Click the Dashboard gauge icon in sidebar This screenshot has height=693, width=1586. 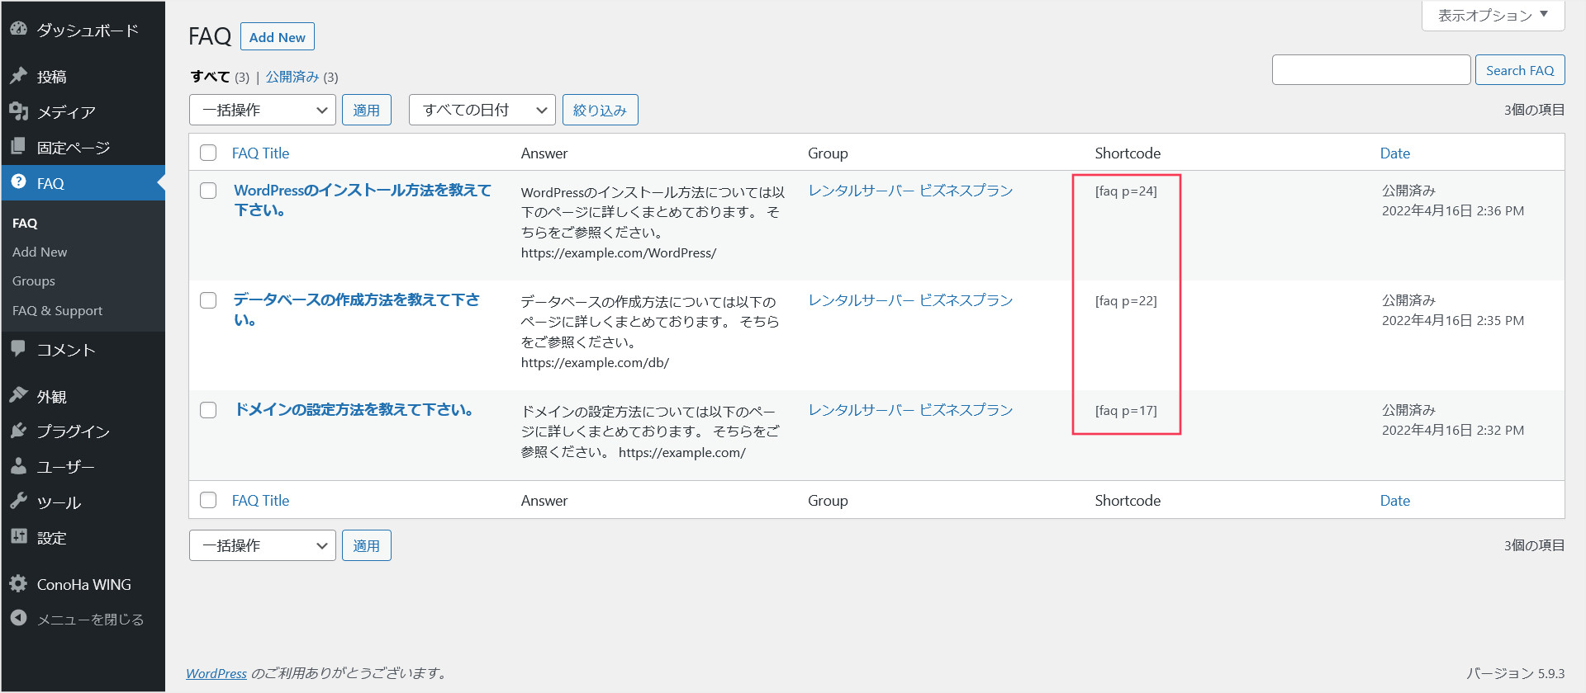click(19, 29)
